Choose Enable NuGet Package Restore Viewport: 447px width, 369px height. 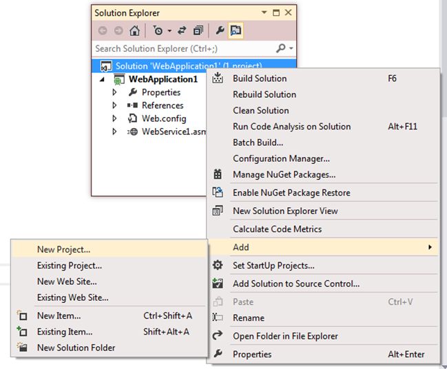point(323,193)
